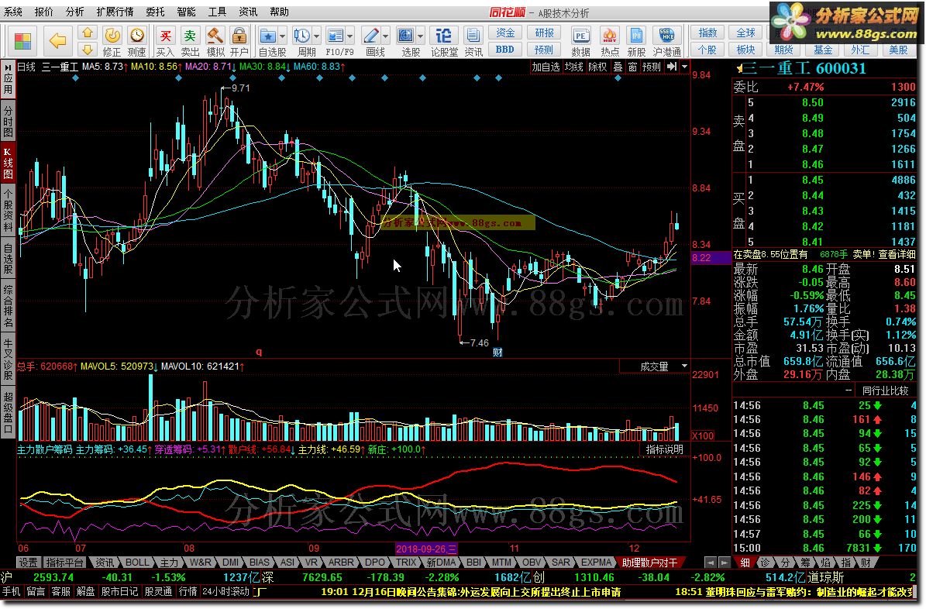Click the skip-to-end arrow icon above chart
Screen dimensions: 926x609
point(672,67)
